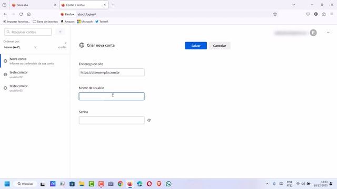Open File Explorer from the taskbar
Image resolution: width=337 pixels, height=189 pixels.
click(x=82, y=184)
